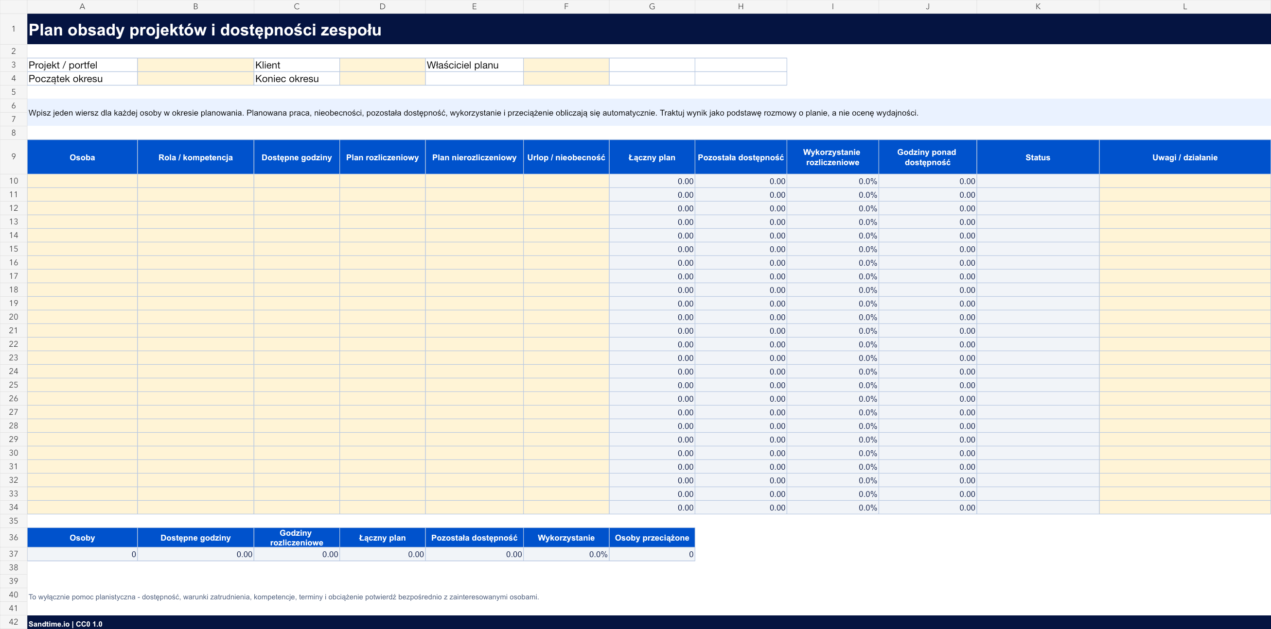Click the Klient value cell

pyautogui.click(x=382, y=65)
